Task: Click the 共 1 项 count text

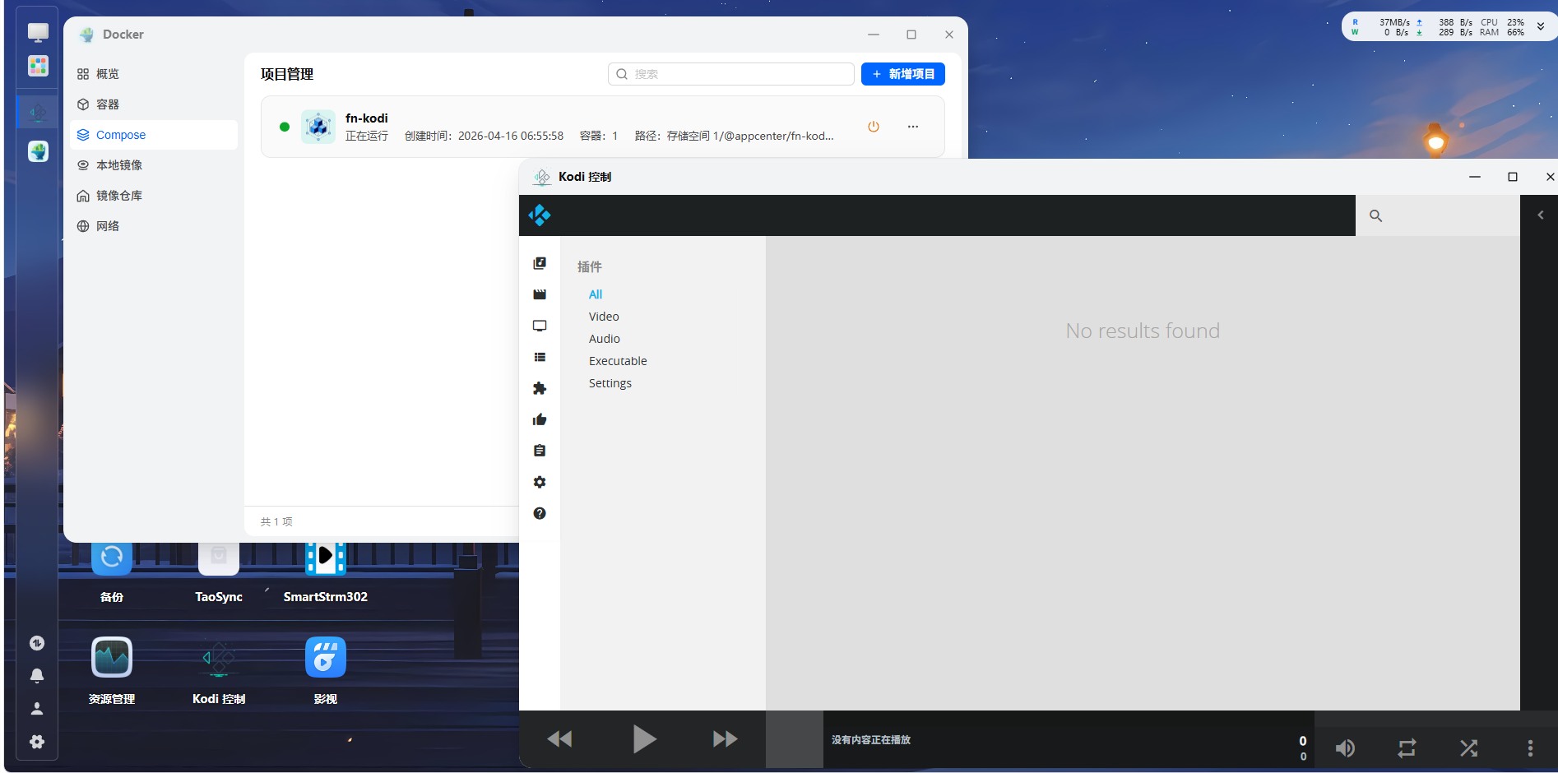Action: click(x=276, y=521)
